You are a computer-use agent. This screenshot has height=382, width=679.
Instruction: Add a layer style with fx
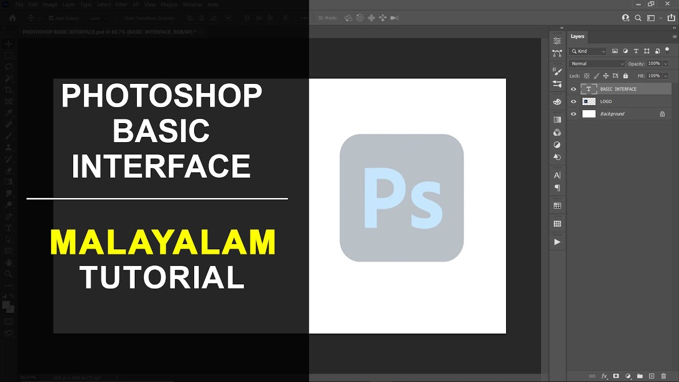(x=604, y=376)
